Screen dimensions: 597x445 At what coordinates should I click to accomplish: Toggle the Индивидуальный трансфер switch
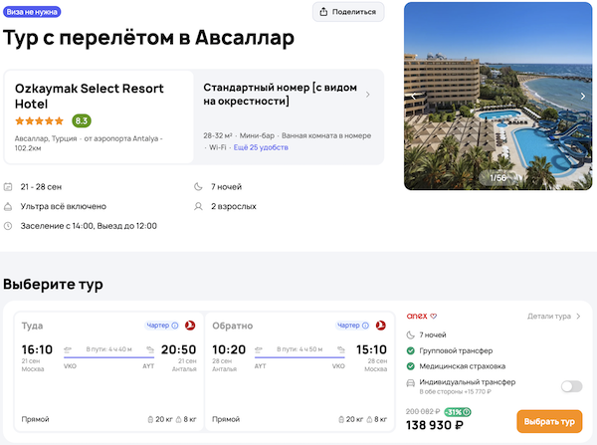point(571,386)
